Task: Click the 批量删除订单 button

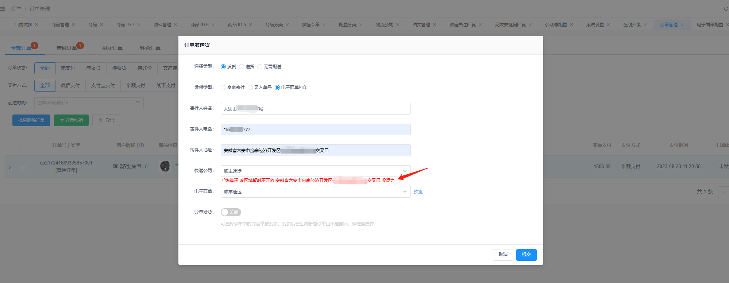Action: 31,120
